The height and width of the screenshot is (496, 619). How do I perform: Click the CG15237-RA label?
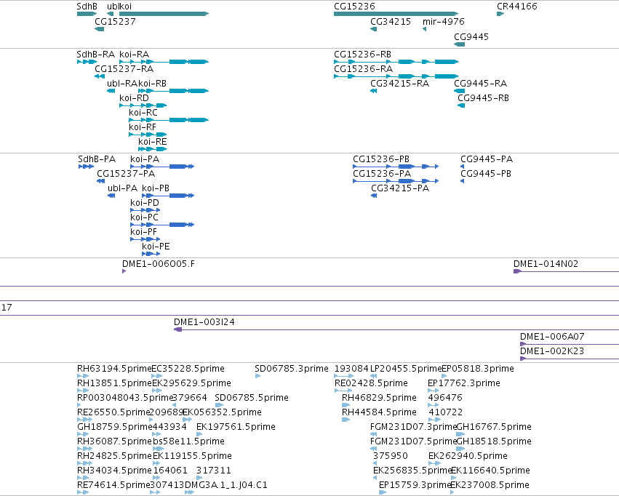[124, 68]
